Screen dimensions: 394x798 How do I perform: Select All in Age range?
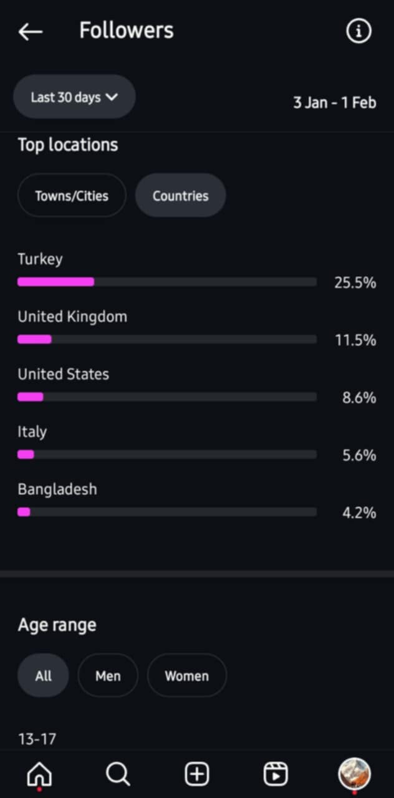click(43, 676)
